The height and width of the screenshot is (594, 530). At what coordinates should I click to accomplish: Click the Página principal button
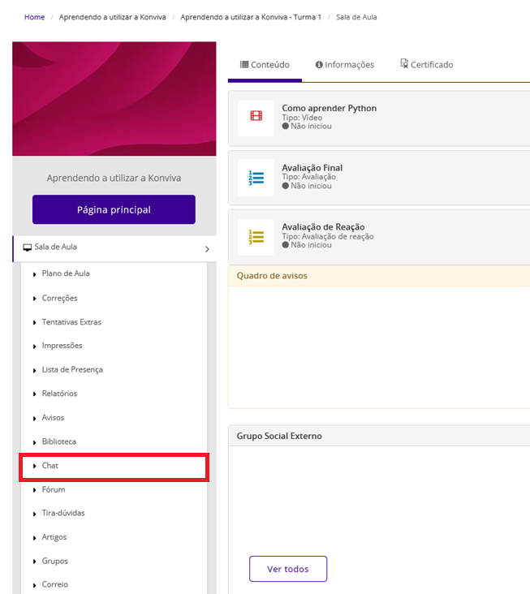(x=114, y=209)
